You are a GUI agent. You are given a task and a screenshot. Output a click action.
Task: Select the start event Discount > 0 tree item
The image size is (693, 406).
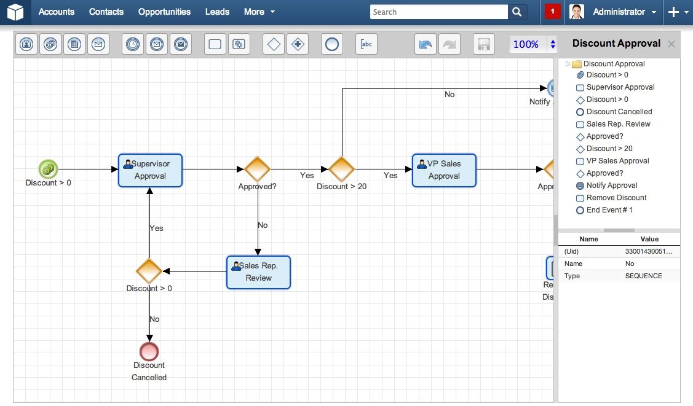(x=607, y=75)
